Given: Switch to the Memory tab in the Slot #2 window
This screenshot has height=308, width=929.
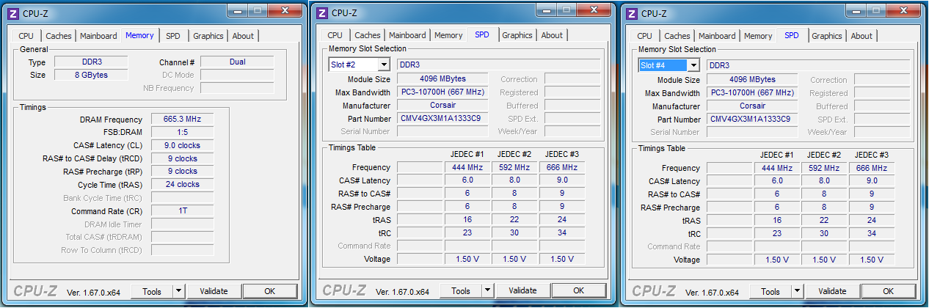Looking at the screenshot, I should pos(448,35).
